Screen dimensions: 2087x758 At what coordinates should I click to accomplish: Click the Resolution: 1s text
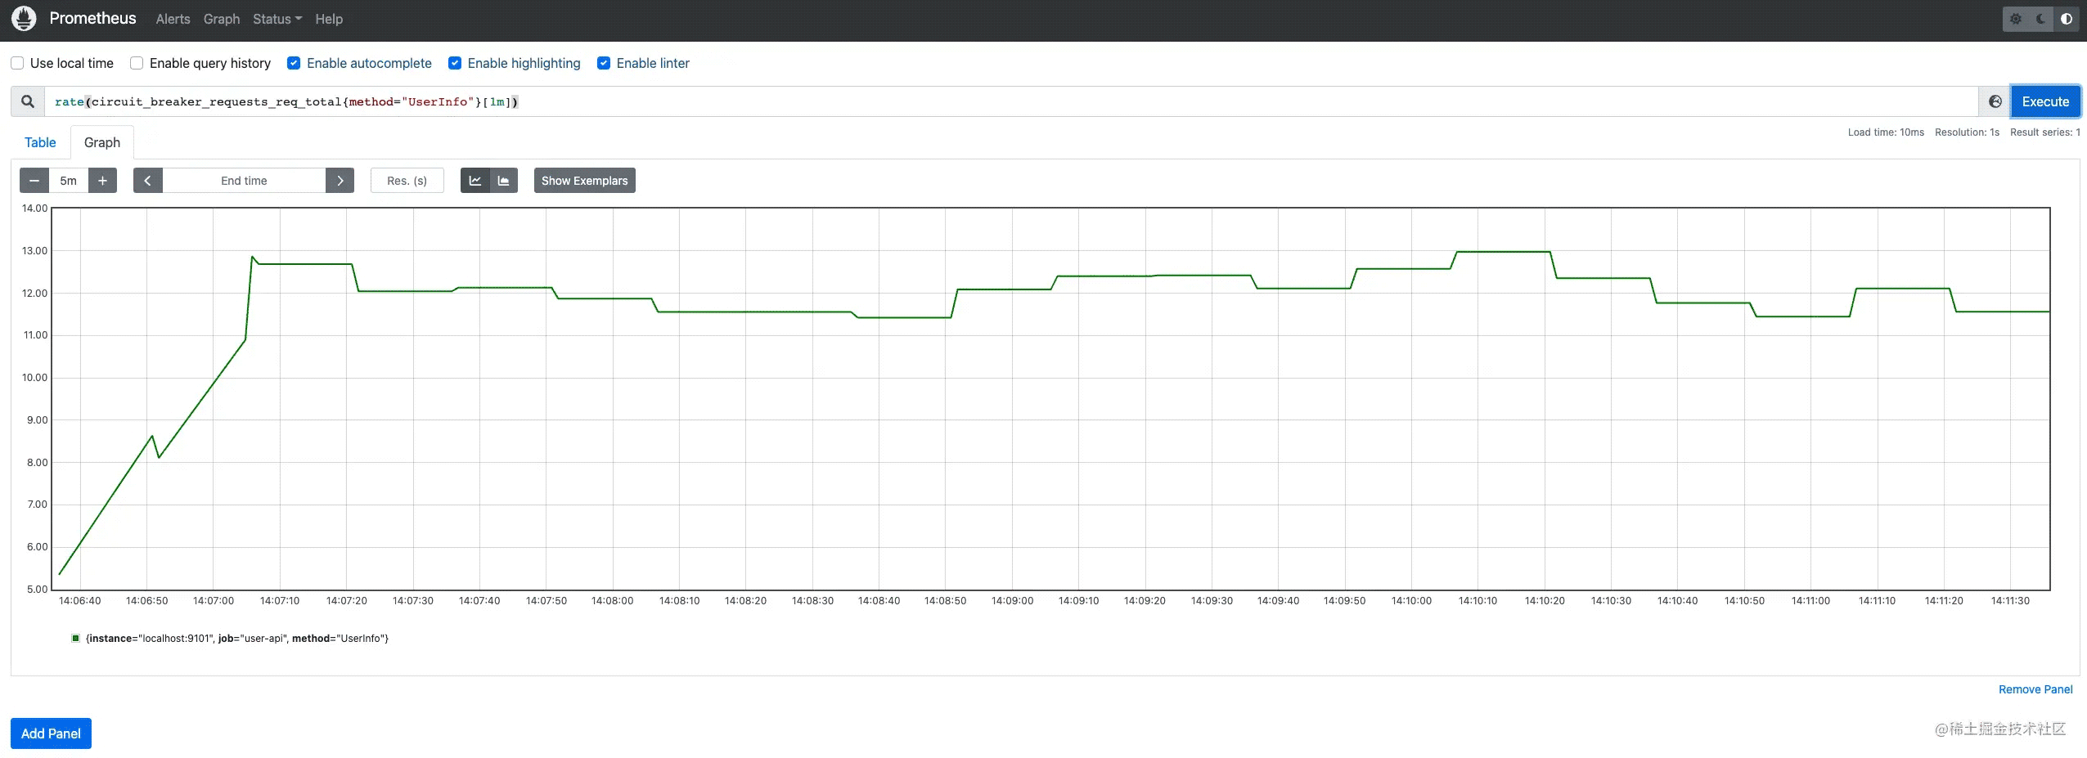click(1967, 132)
